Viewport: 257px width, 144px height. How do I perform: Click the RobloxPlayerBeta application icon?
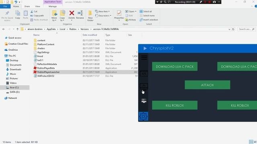[x=35, y=68]
